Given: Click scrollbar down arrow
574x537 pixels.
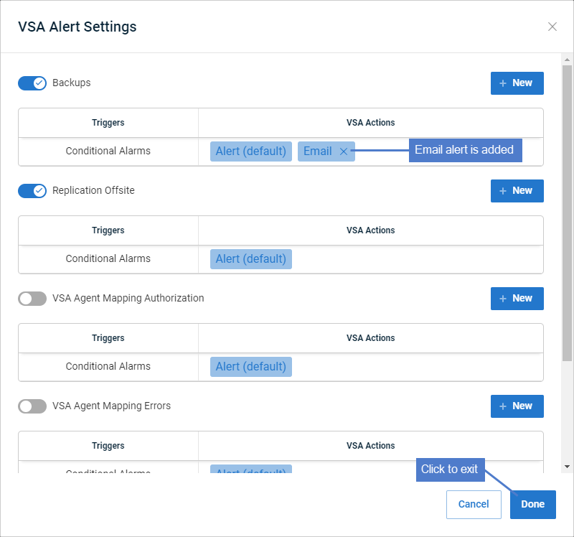Looking at the screenshot, I should [567, 467].
